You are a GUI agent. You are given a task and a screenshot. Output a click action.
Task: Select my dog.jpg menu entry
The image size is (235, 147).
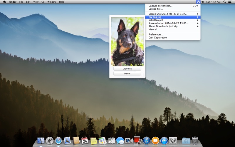173,17
